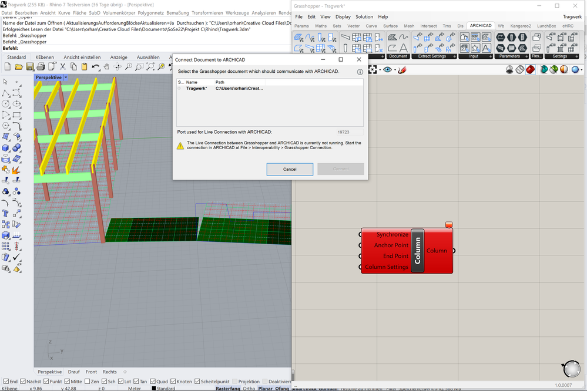The height and width of the screenshot is (391, 587).
Task: Toggle the Nächst osnap checkbox
Action: pyautogui.click(x=24, y=381)
